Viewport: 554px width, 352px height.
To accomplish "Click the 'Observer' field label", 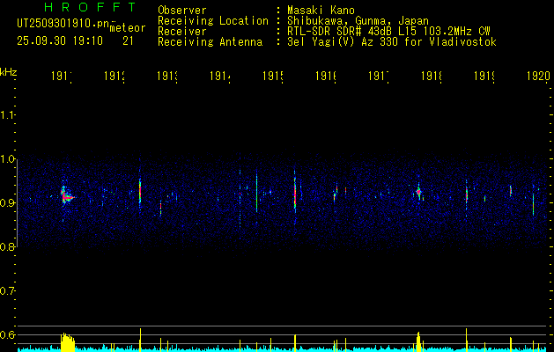I will pyautogui.click(x=182, y=10).
